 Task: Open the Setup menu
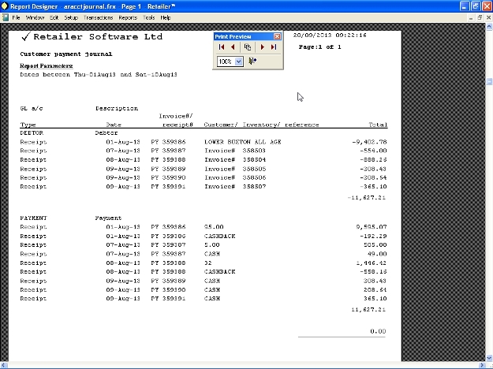[71, 17]
